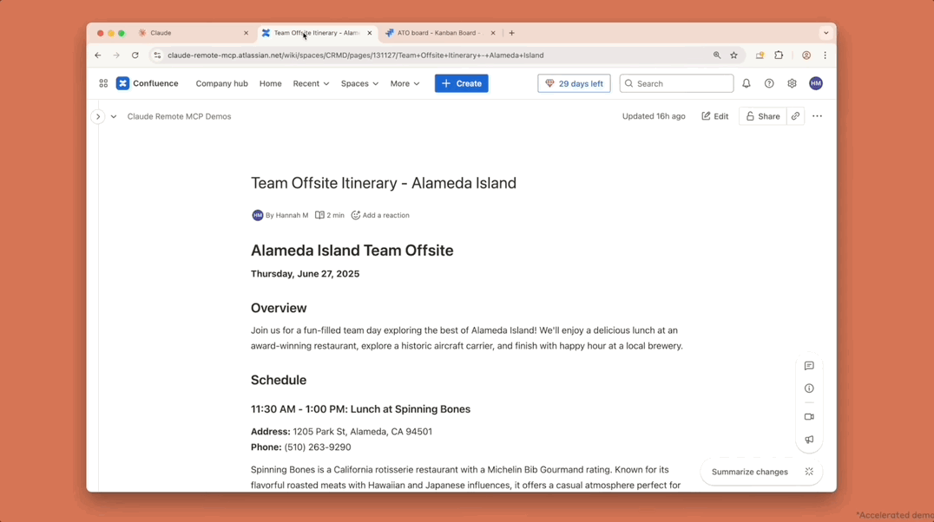Expand the left sidebar with the chevron
The width and height of the screenshot is (934, 522).
pos(98,116)
